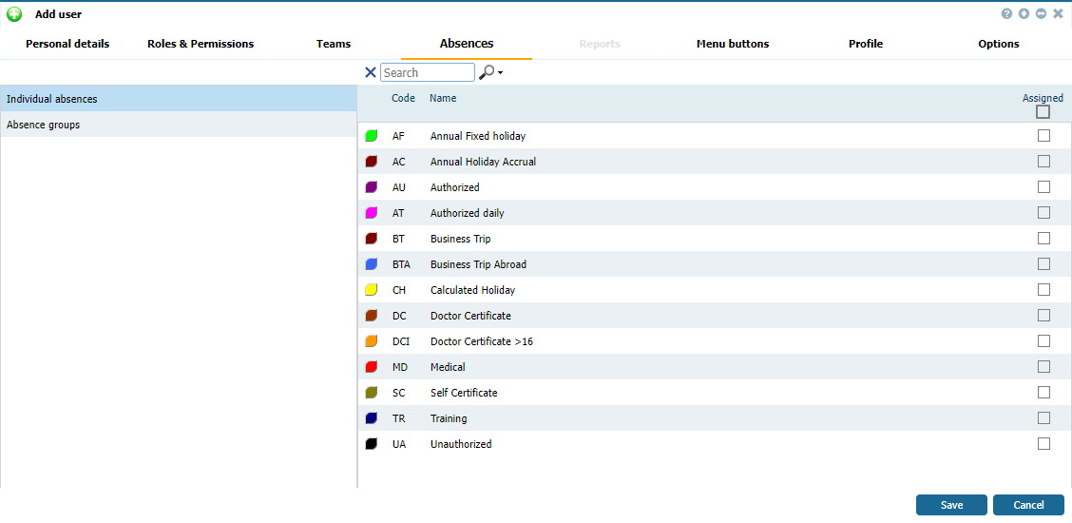Enable Assigned checkbox for Unauthorized
This screenshot has width=1072, height=523.
[1043, 444]
